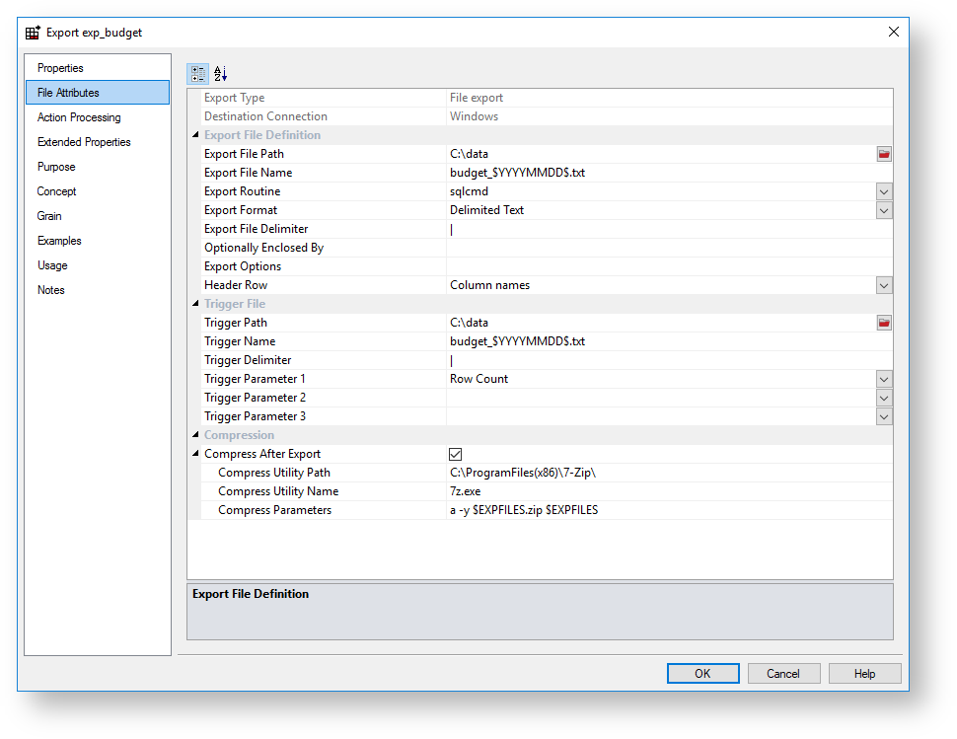Edit the Compress Parameters value
This screenshot has height=739, width=957.
point(670,511)
